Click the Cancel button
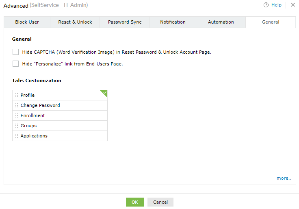Viewport: 299px width, 209px height. (160, 202)
